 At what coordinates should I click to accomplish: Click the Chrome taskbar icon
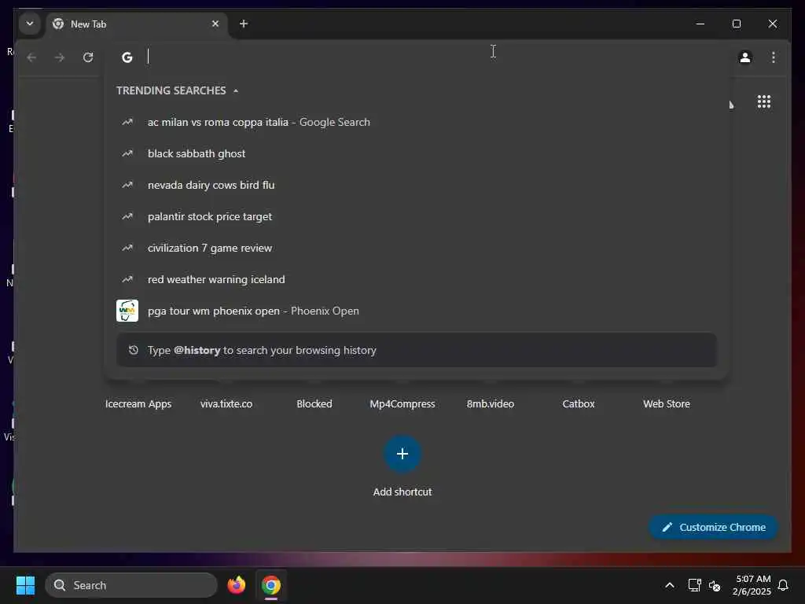(x=271, y=585)
